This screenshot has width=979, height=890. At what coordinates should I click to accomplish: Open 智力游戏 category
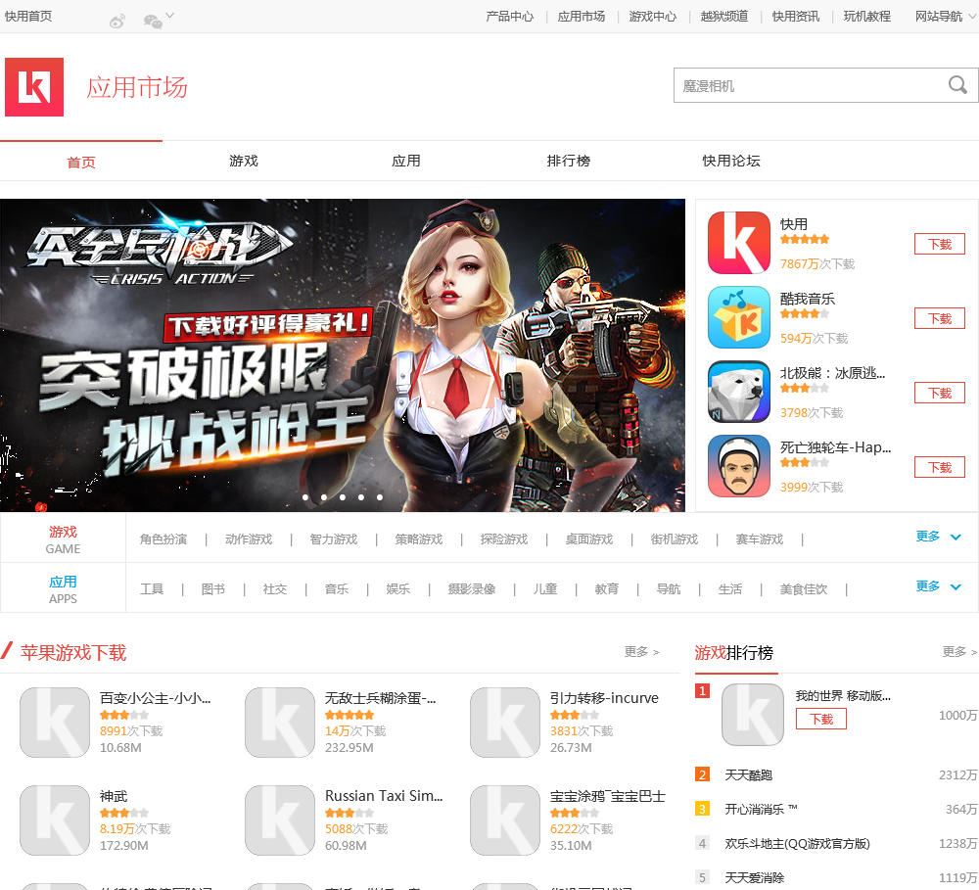pos(334,539)
